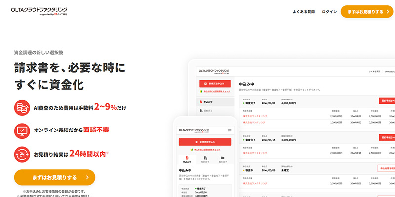This screenshot has height=197, width=395.
Task: Click 申込内容を確認 button for the 20xx/05/08 application
Action: pyautogui.click(x=387, y=168)
